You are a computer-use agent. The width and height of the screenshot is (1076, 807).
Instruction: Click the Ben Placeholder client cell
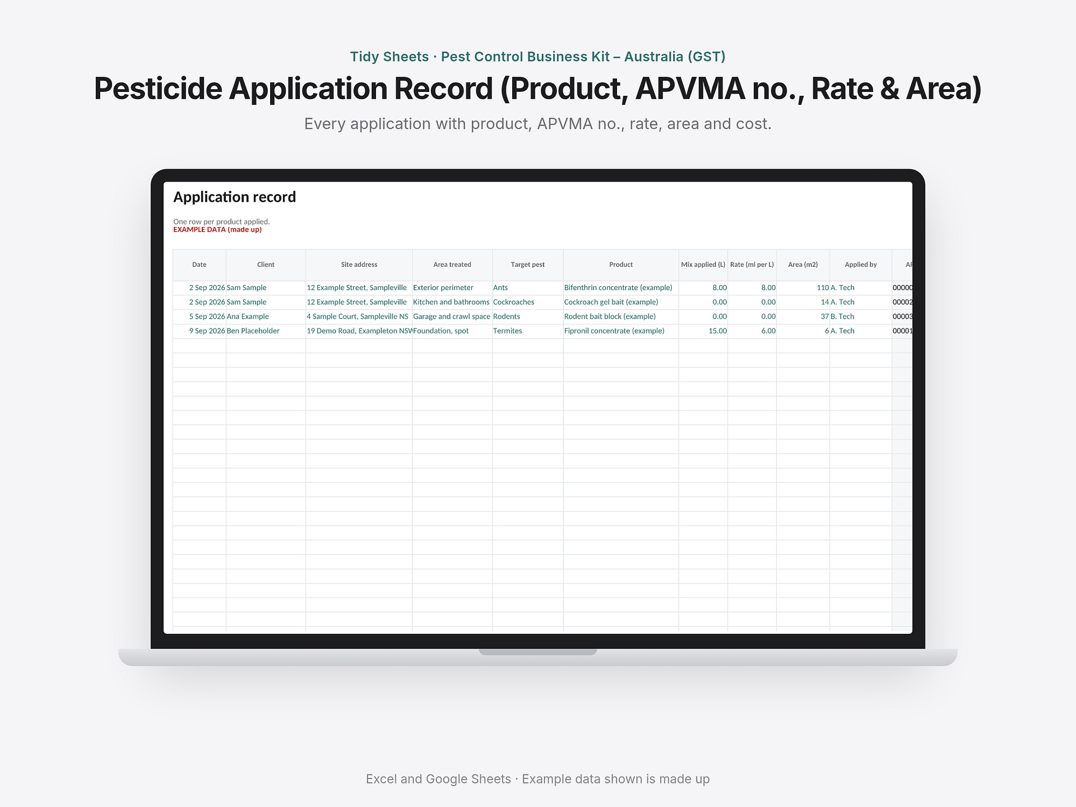coord(266,331)
